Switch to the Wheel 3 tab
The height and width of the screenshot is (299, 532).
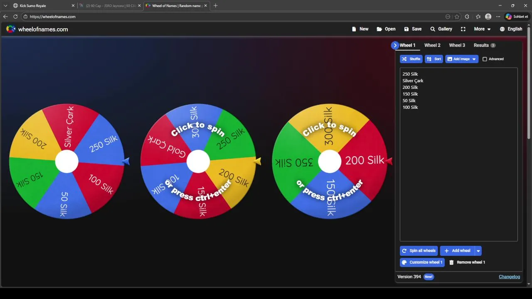click(457, 45)
